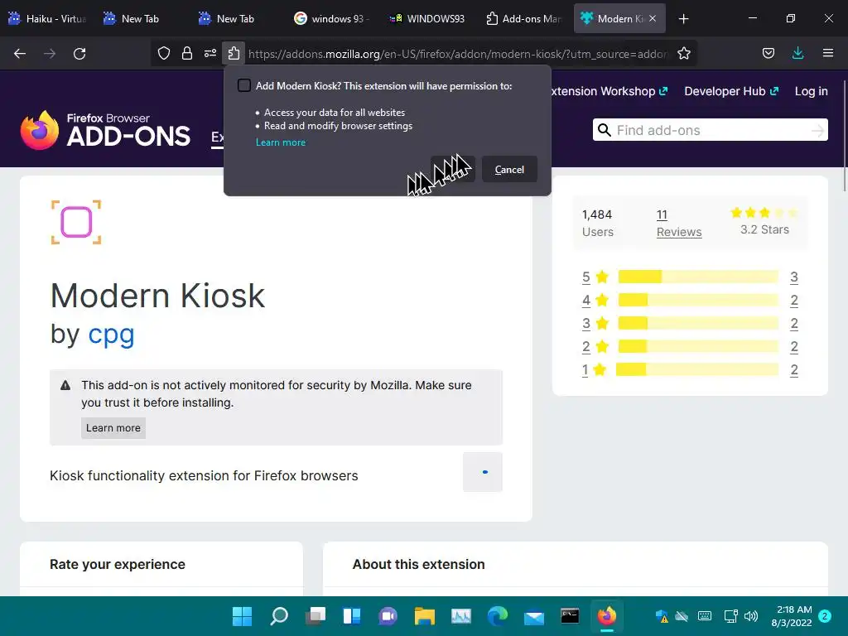Click Learn more under security warning
The width and height of the screenshot is (848, 636).
pyautogui.click(x=113, y=428)
